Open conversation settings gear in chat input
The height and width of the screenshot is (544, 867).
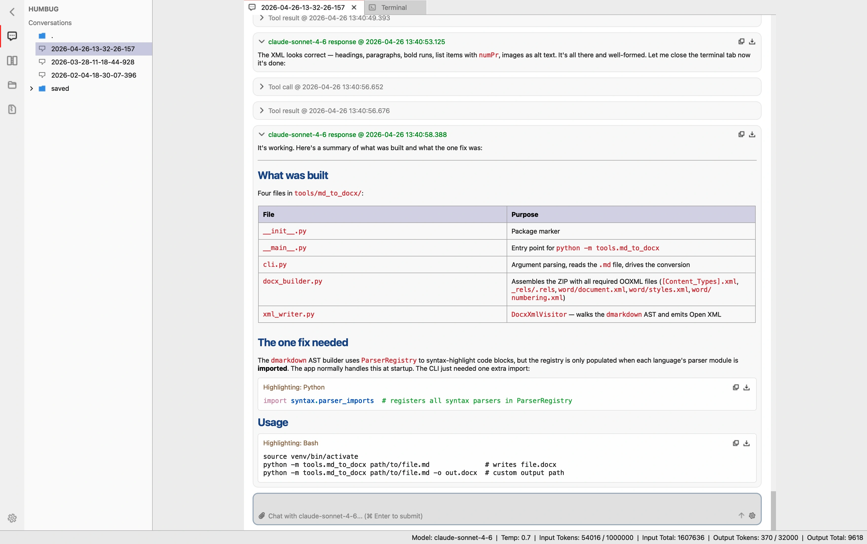coord(752,516)
